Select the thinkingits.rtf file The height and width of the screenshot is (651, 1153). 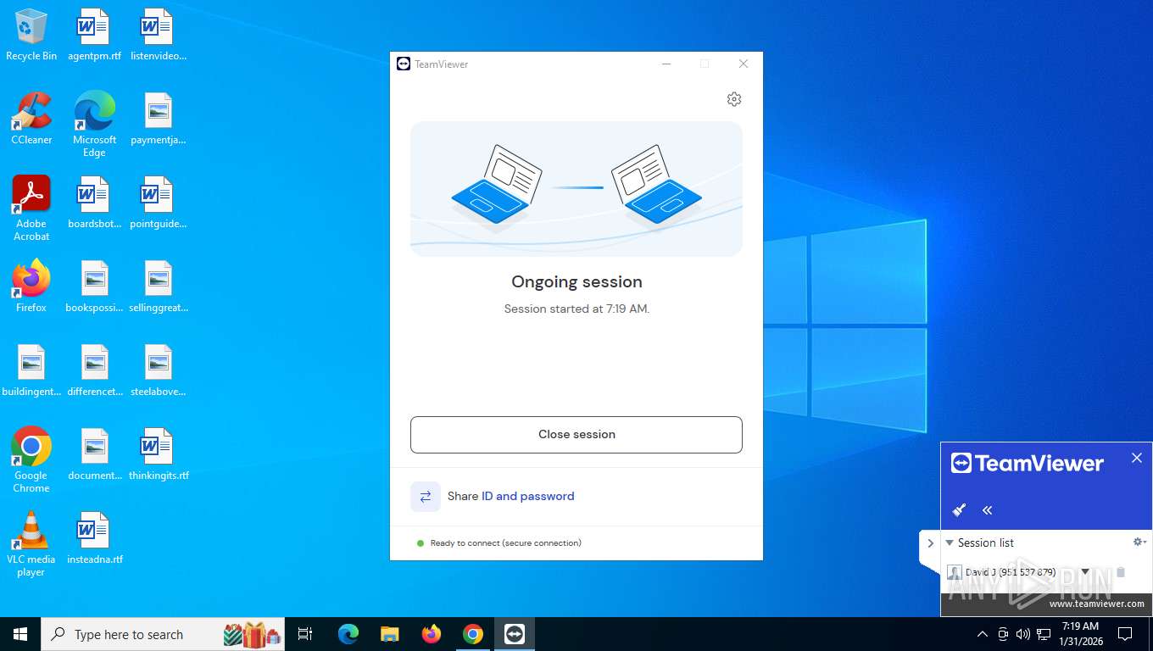(159, 454)
